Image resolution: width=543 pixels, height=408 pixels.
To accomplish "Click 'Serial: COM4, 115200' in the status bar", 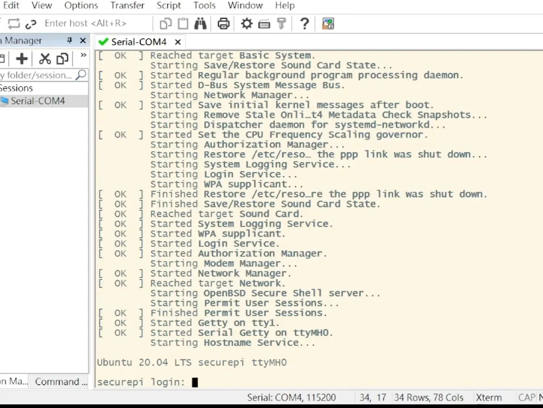I will click(291, 397).
